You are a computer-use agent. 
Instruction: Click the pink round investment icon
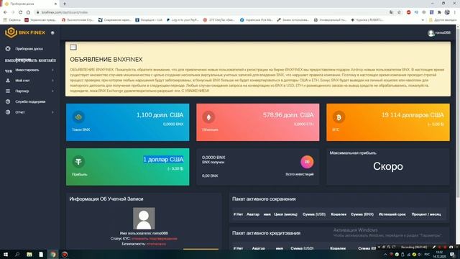307,162
